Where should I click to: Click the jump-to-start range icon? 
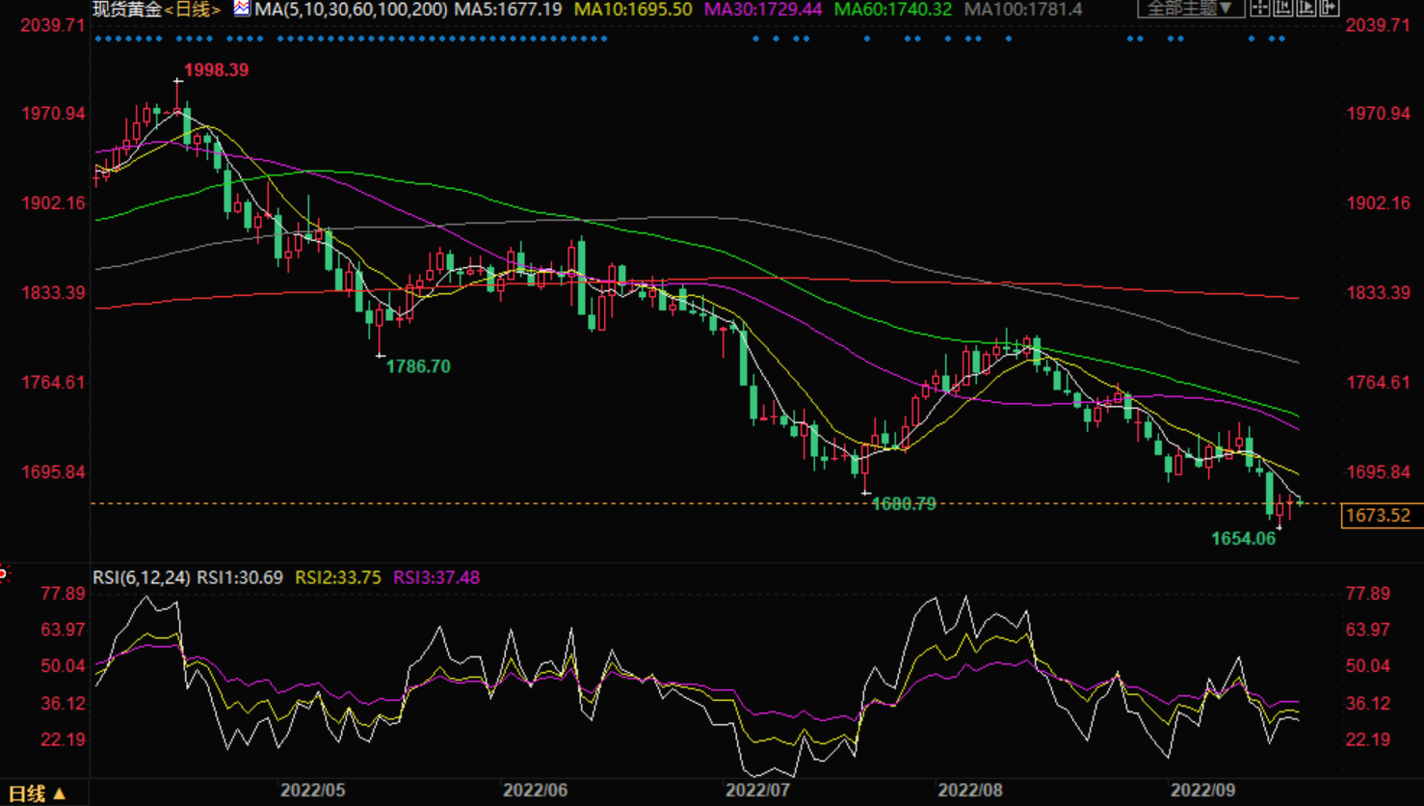tap(1283, 8)
